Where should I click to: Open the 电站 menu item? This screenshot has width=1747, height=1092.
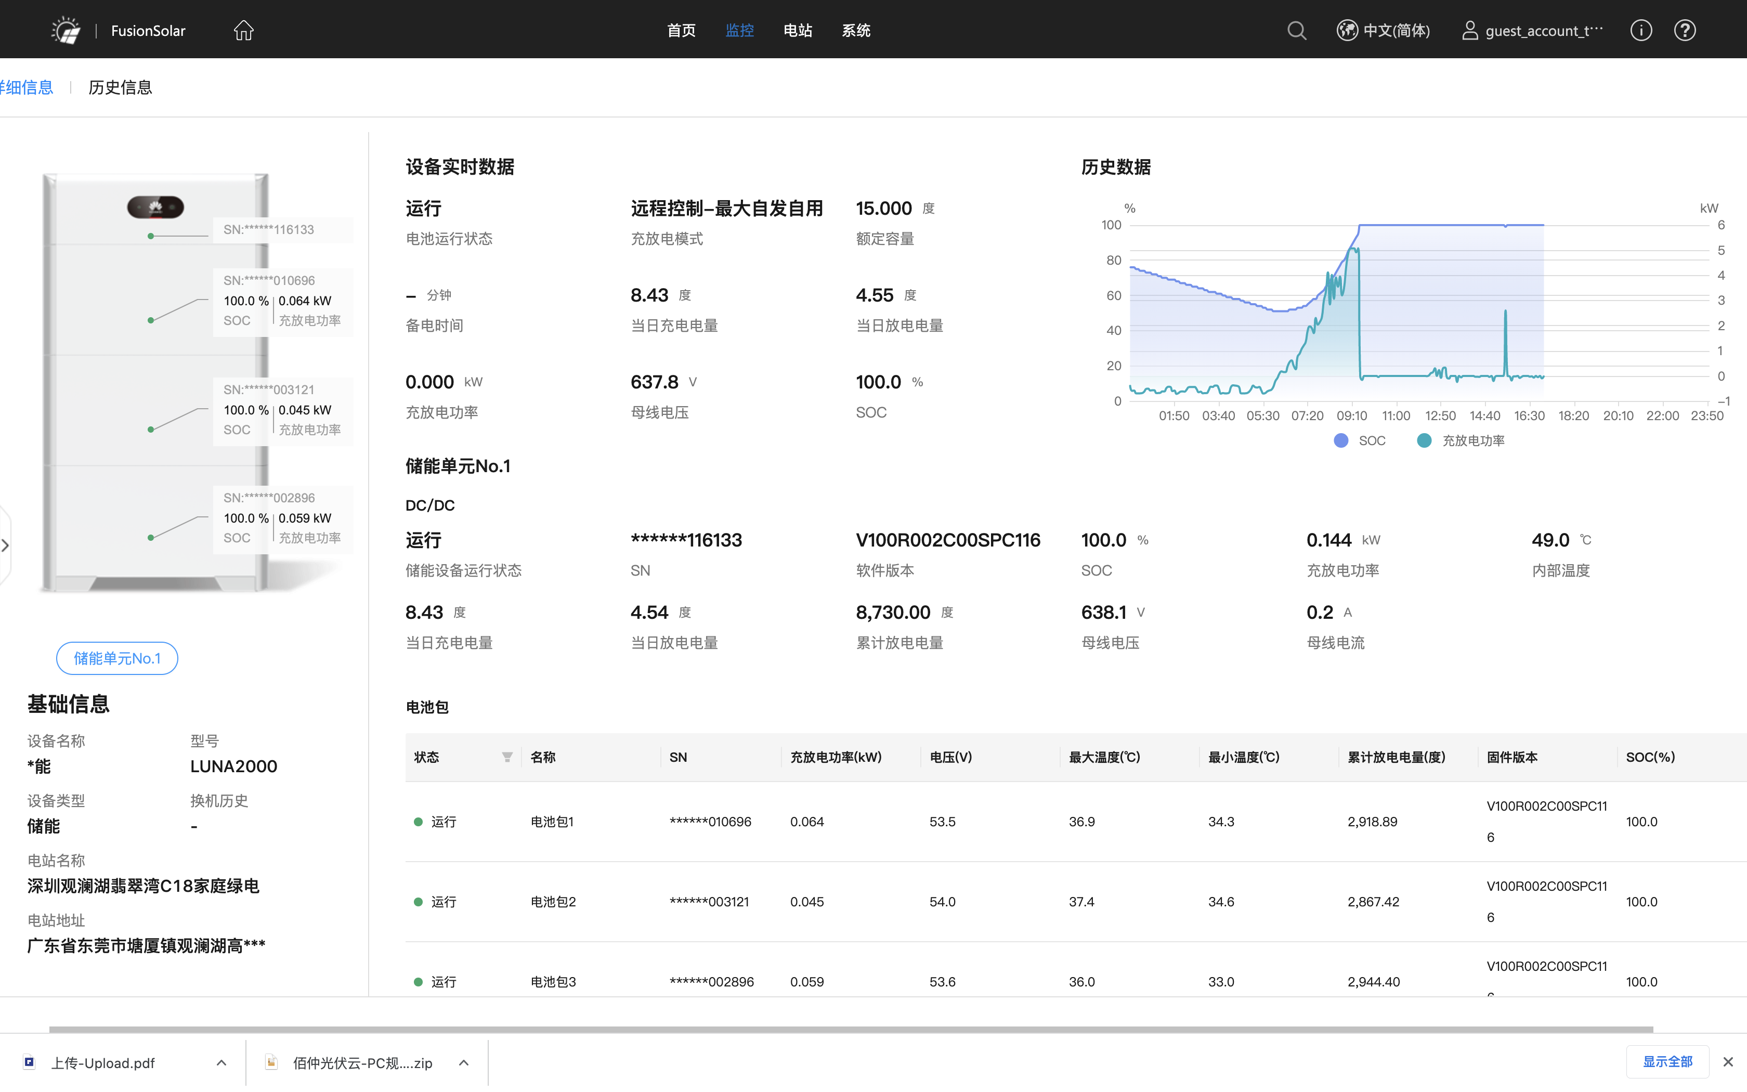click(798, 30)
